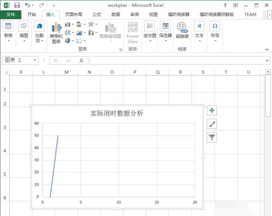Screen dimensions: 272x216
Task: Select row 1 header
Action: [5, 89]
